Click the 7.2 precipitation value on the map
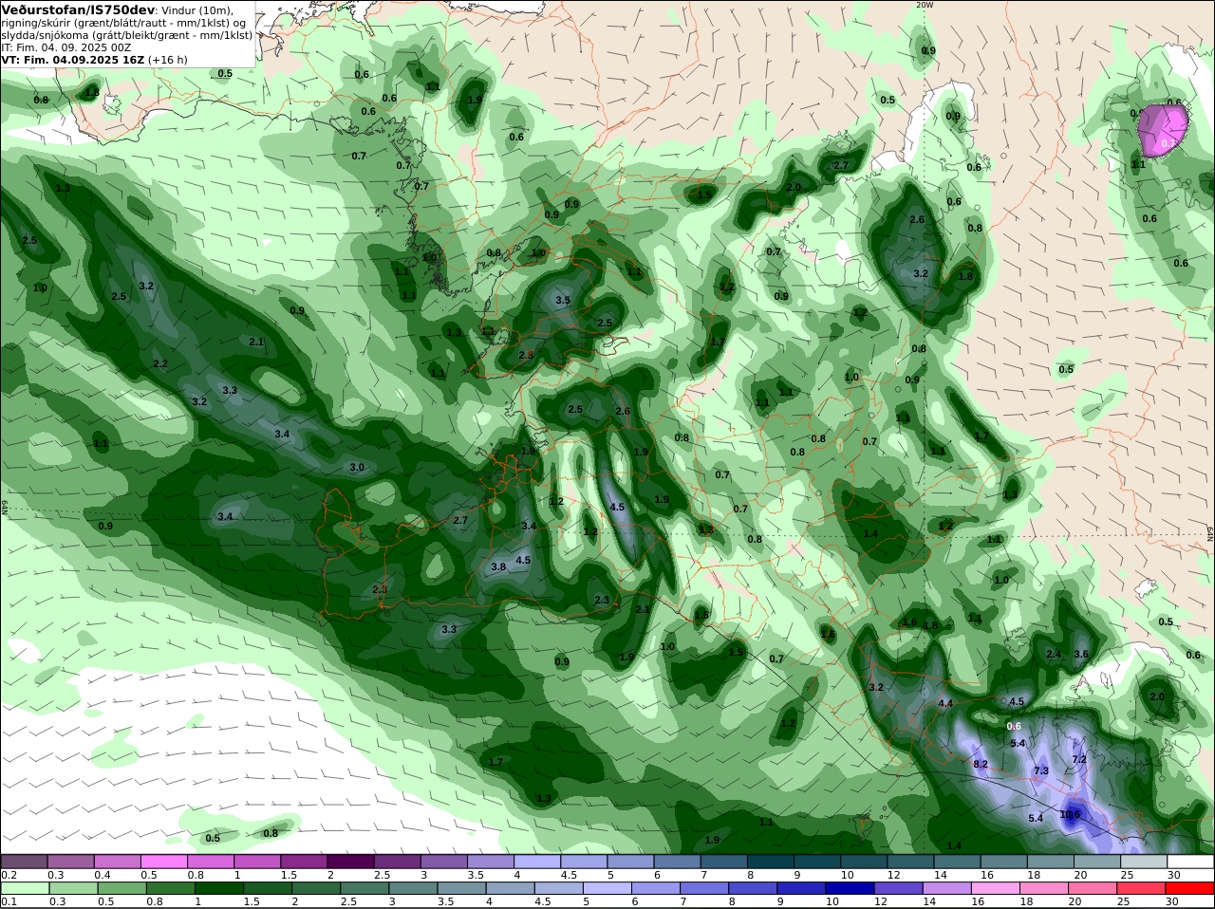 click(x=1078, y=759)
